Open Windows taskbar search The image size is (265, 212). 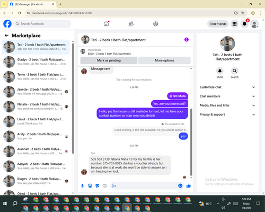[x=15, y=204]
